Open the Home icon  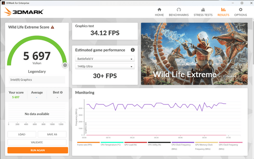click(x=159, y=9)
